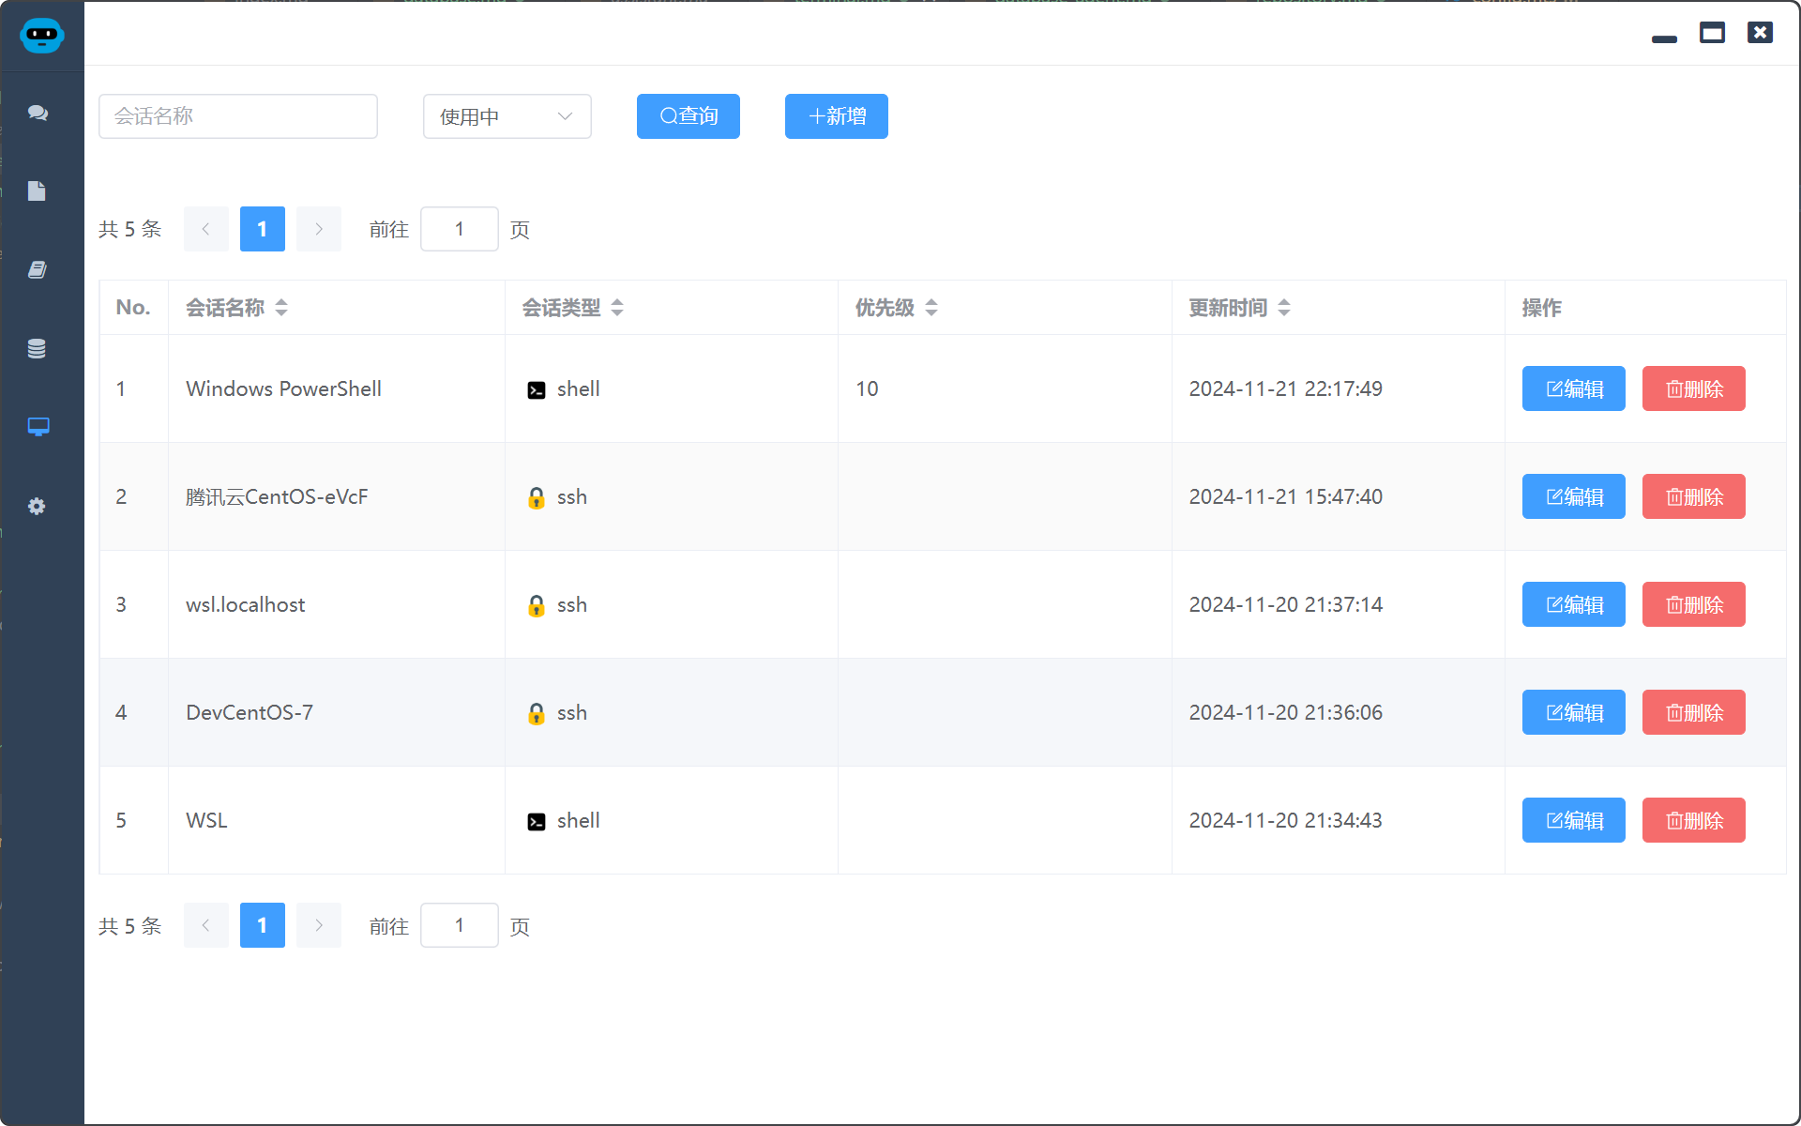Click the 查询 search button
The width and height of the screenshot is (1801, 1126).
pos(689,116)
